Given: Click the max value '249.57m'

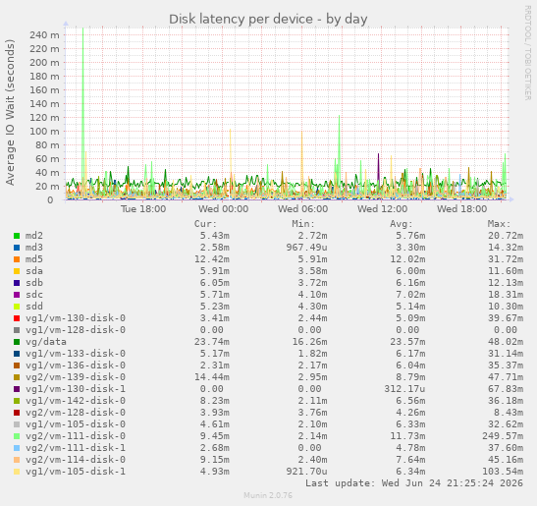Looking at the screenshot, I should (x=503, y=436).
